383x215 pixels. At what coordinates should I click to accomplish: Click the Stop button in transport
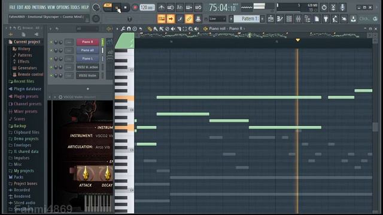coord(125,8)
